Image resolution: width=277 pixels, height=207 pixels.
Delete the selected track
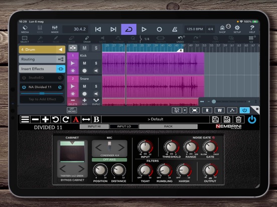click(x=73, y=101)
